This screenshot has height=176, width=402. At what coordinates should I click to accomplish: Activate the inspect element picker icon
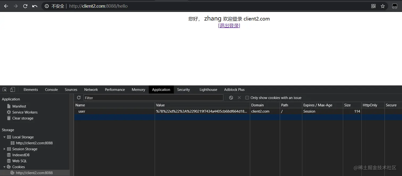(x=5, y=90)
